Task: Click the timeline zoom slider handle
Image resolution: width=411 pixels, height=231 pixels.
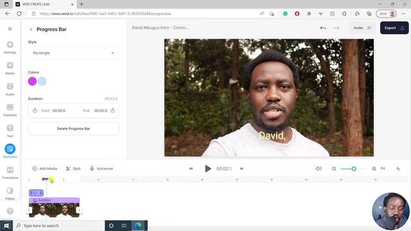Action: coord(354,169)
